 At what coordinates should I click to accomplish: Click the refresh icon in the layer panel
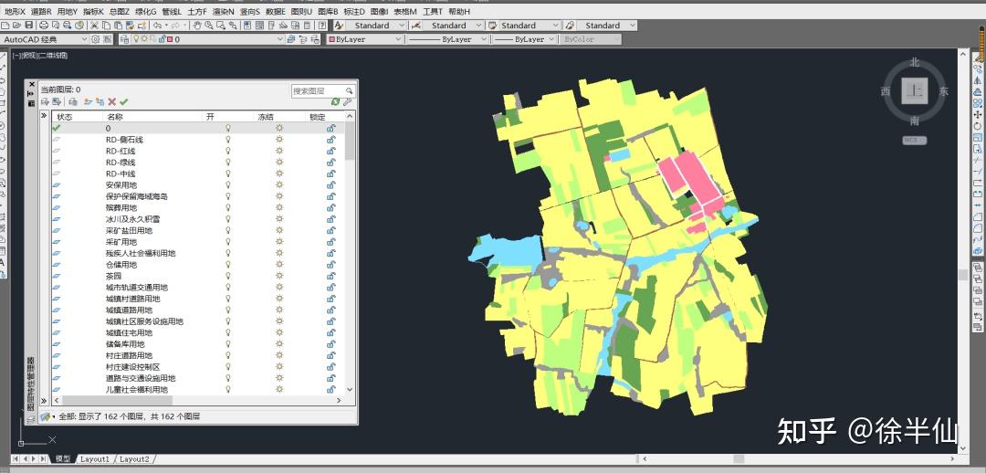pyautogui.click(x=335, y=102)
